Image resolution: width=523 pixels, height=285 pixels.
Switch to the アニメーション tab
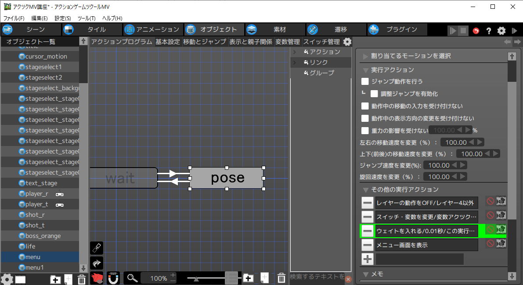pyautogui.click(x=152, y=29)
